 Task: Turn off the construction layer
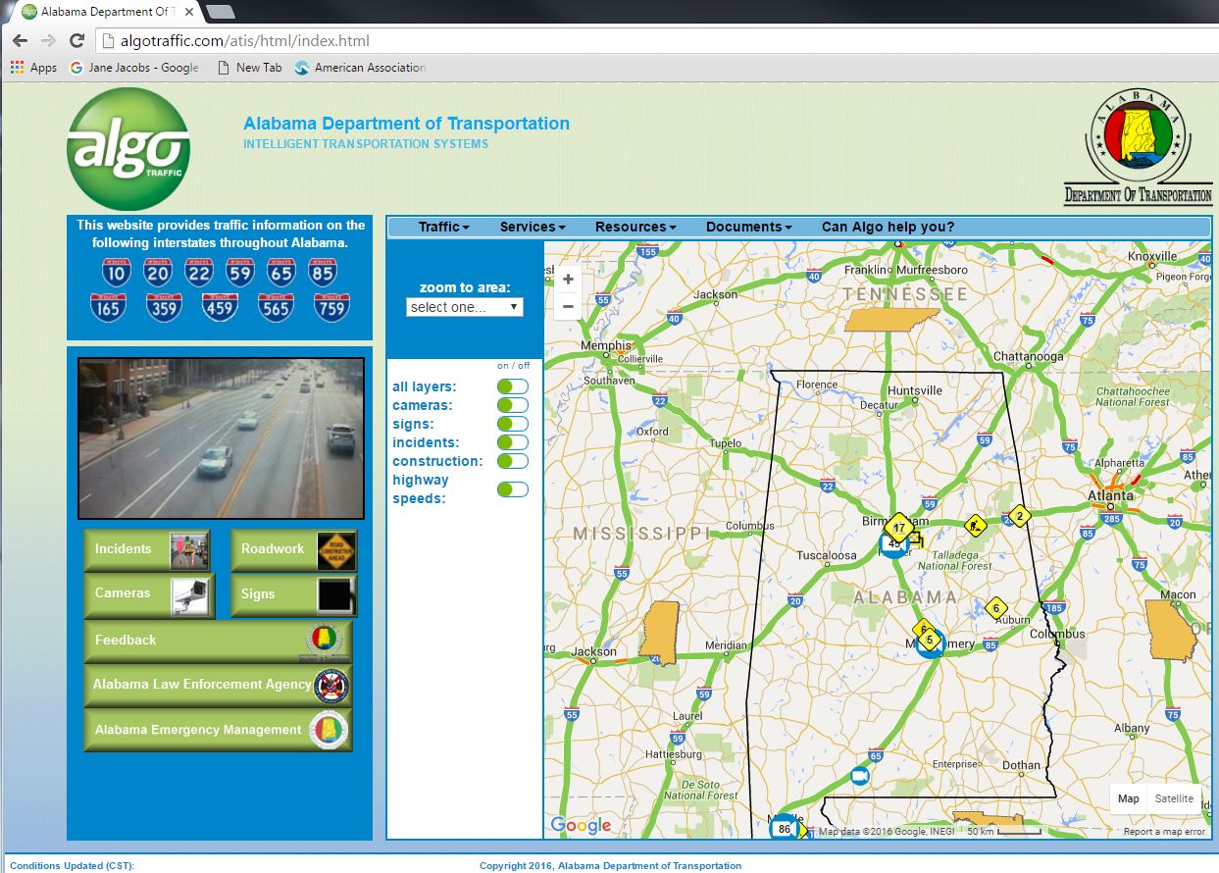click(x=512, y=461)
